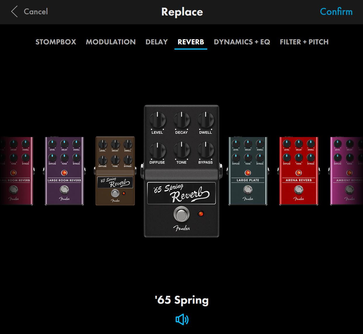Screen dimensions: 363x334
Task: Select the Large Plate pedal
Action: tap(248, 171)
